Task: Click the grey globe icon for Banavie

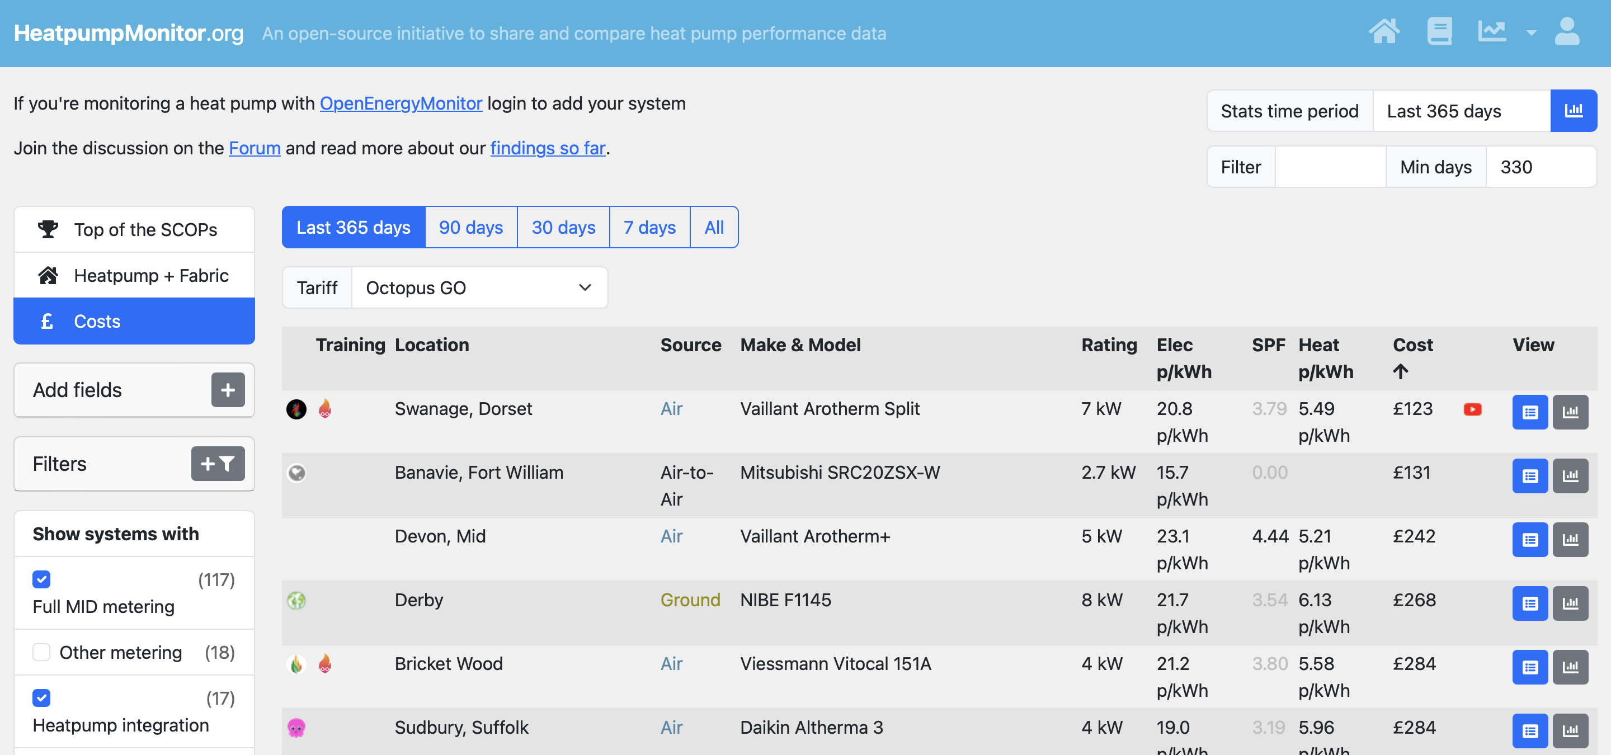Action: point(296,473)
